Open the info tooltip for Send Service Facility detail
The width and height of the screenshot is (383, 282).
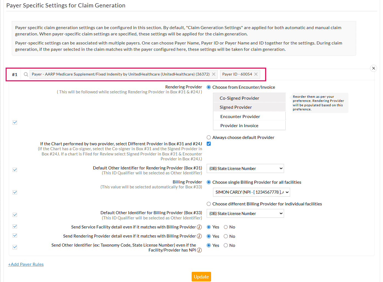[200, 227]
